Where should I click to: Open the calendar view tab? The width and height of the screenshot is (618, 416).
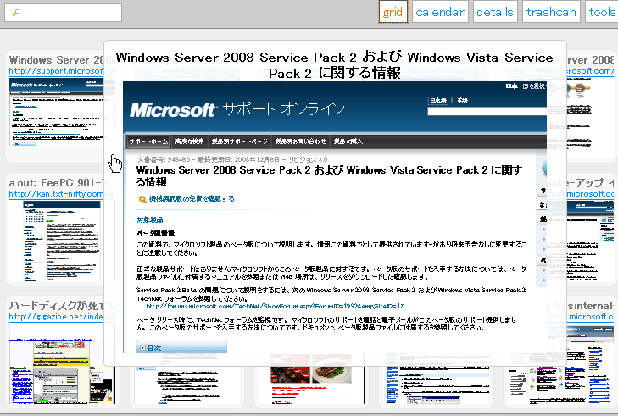[x=439, y=12]
